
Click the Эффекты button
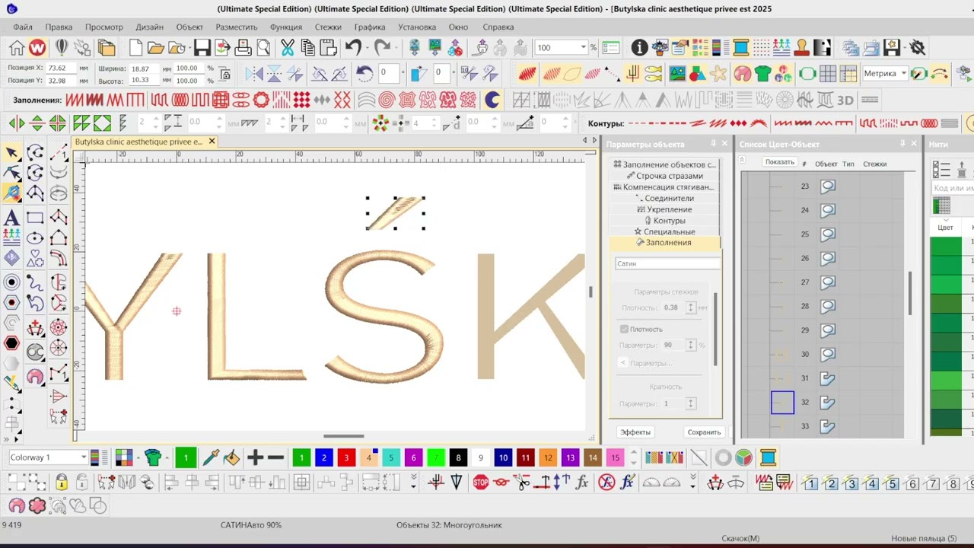point(635,432)
